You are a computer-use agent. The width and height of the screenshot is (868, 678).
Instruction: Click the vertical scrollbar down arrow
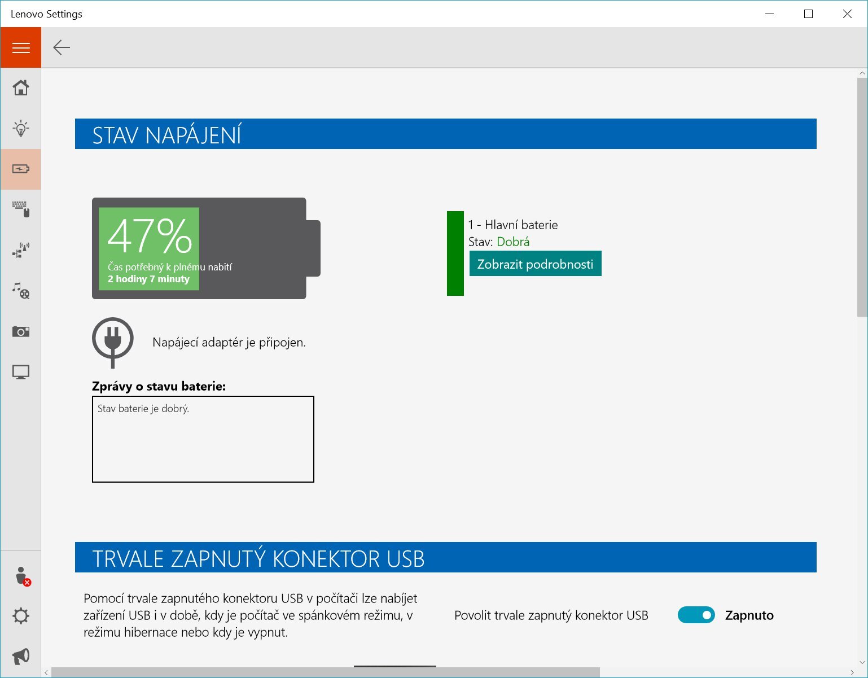click(862, 662)
